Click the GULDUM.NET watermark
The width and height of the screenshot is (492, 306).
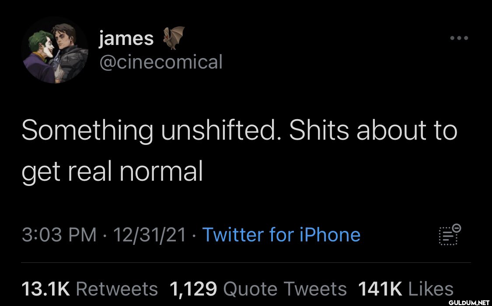(469, 303)
